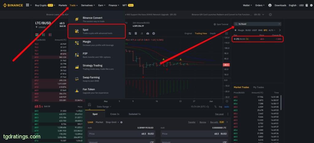Filter pairs by BNB market

(x=260, y=30)
